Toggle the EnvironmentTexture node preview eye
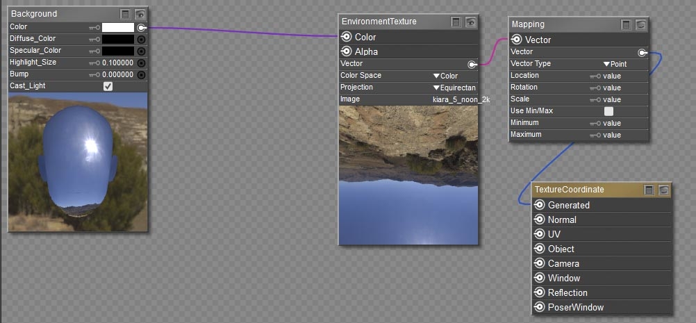Viewport: 696px width, 323px height. click(470, 22)
